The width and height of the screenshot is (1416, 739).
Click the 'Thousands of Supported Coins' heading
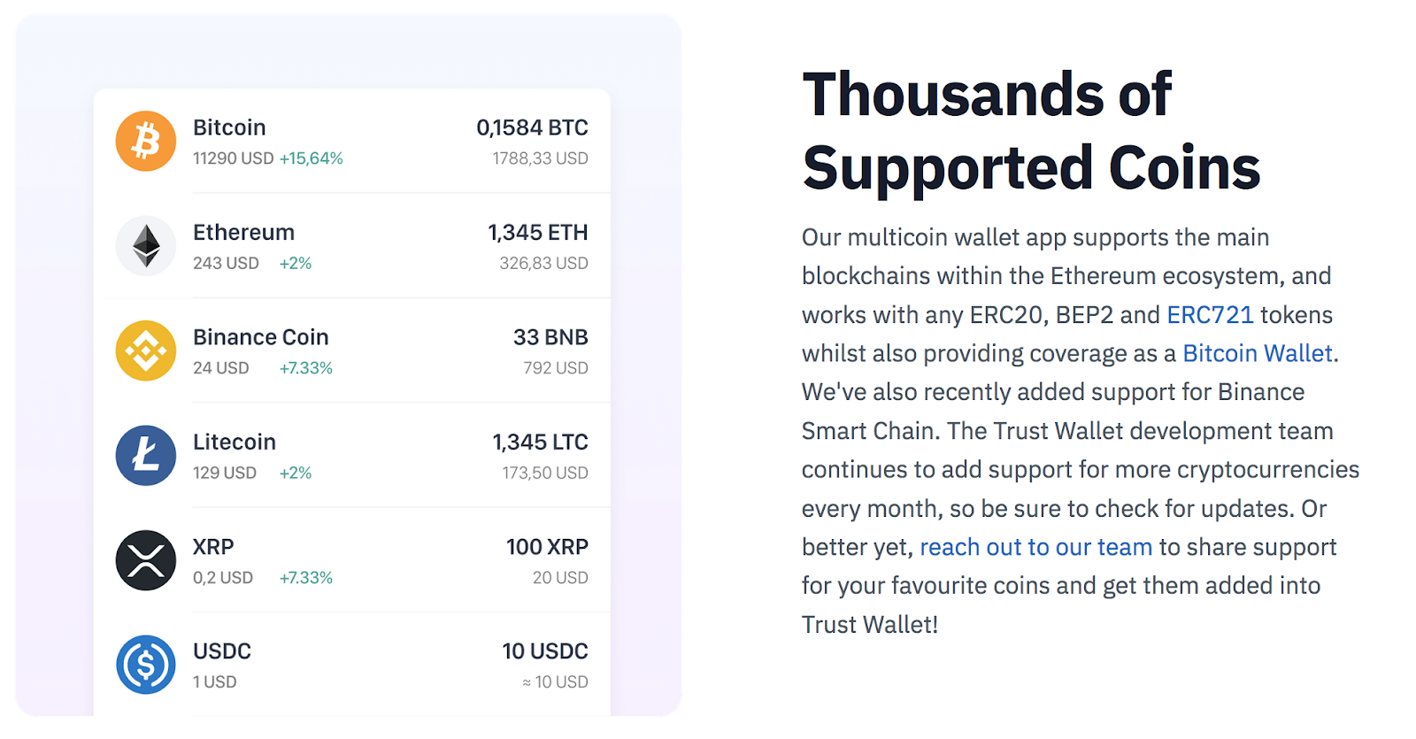click(x=1031, y=131)
